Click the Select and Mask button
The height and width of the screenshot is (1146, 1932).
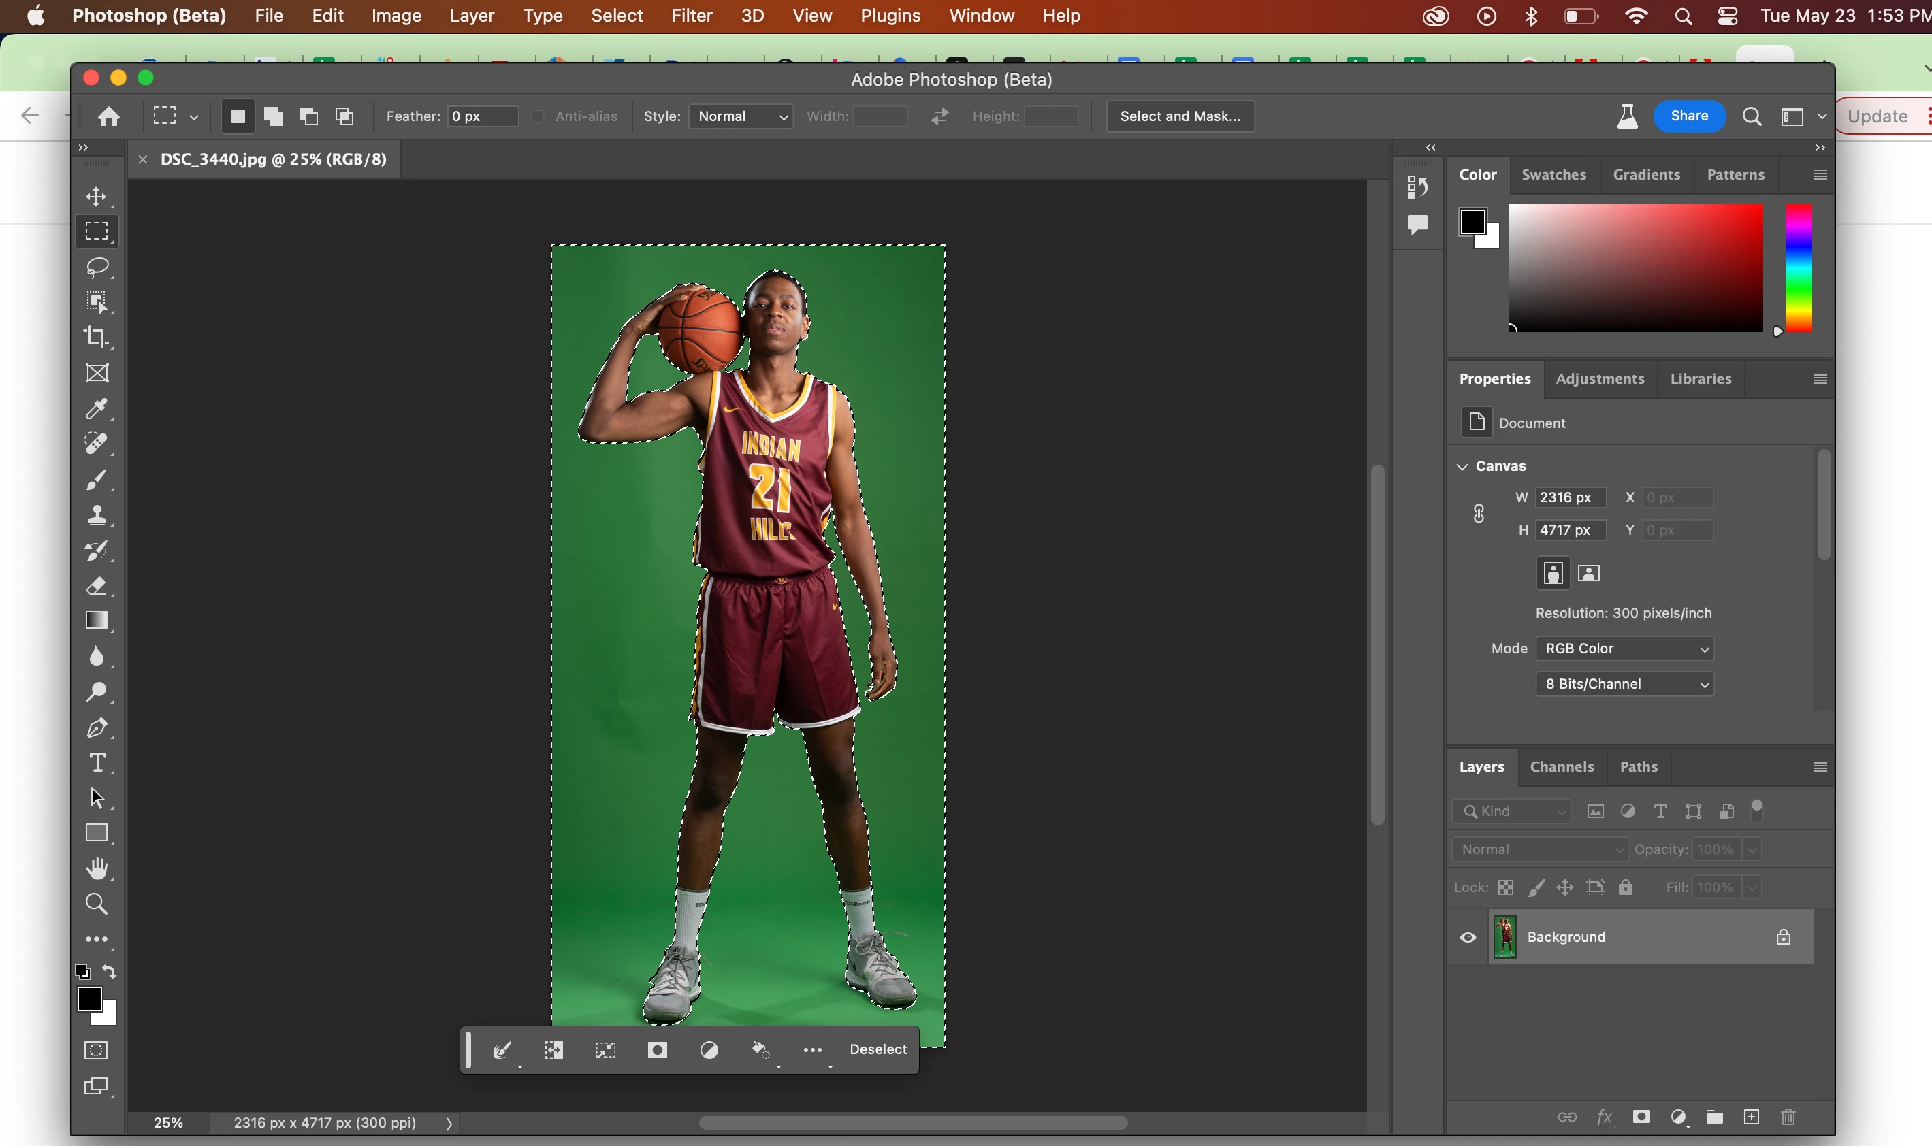pyautogui.click(x=1180, y=116)
